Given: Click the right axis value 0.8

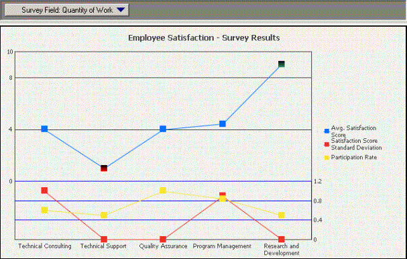Looking at the screenshot, I should (317, 201).
